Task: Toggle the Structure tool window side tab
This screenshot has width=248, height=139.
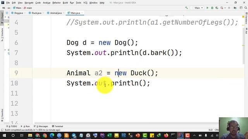Action: pyautogui.click(x=2, y=35)
